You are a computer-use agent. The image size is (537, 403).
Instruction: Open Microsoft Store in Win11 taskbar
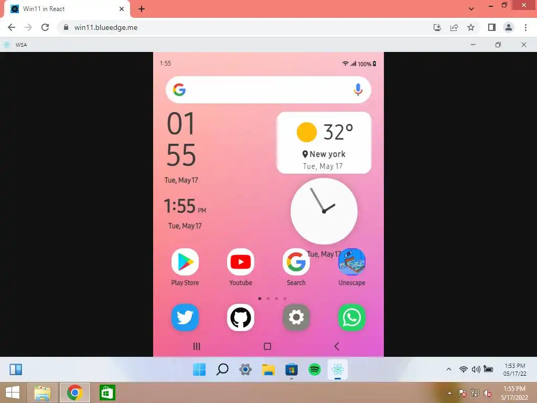292,369
